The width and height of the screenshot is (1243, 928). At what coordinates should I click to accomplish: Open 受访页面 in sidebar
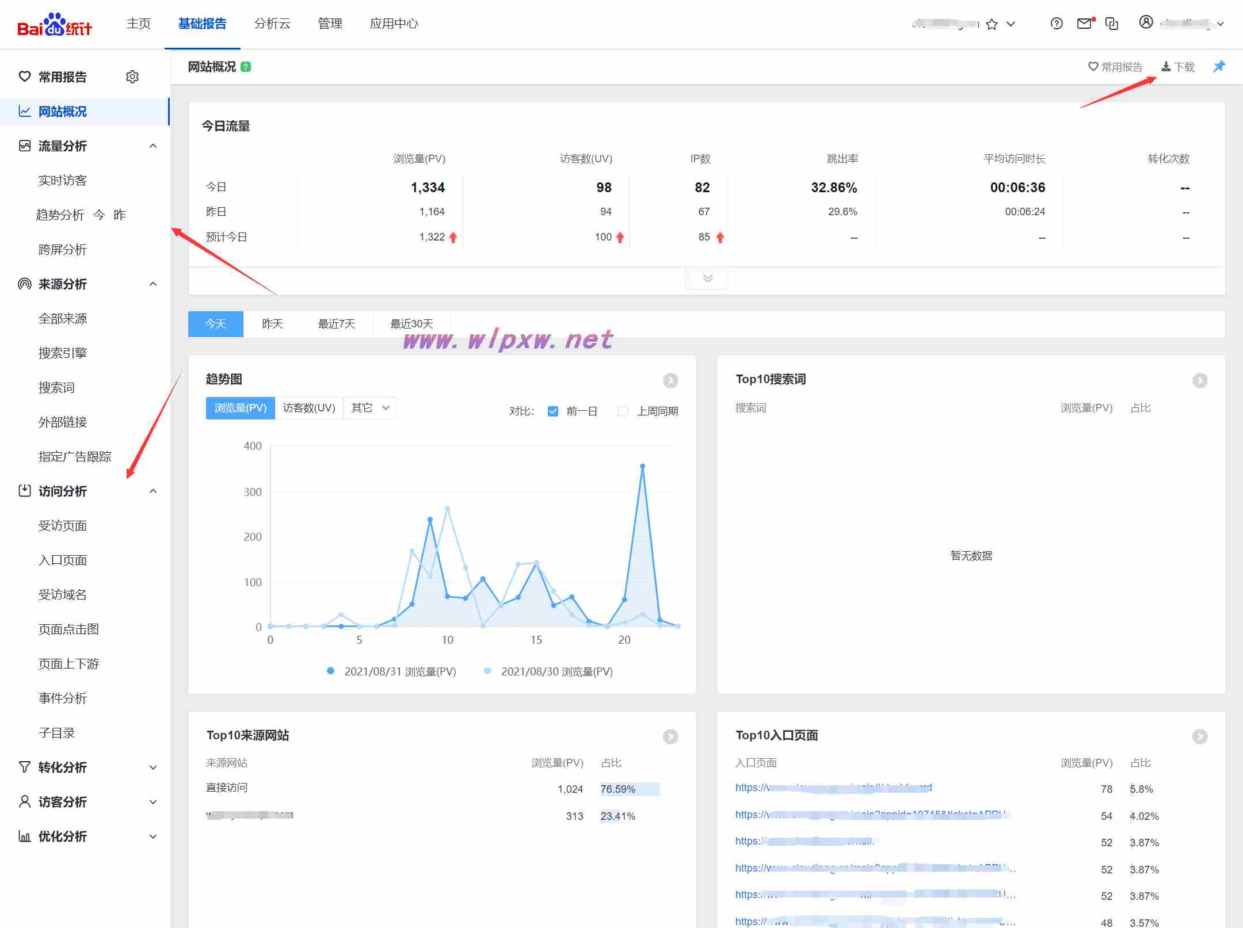[x=63, y=525]
